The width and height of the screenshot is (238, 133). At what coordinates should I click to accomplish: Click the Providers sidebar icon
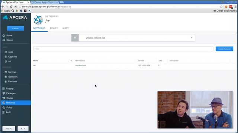tap(6, 81)
